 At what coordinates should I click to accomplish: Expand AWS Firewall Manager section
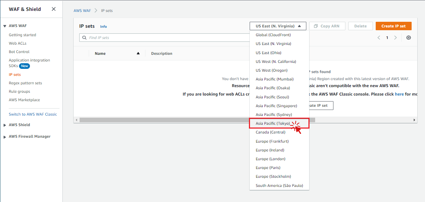(5, 137)
